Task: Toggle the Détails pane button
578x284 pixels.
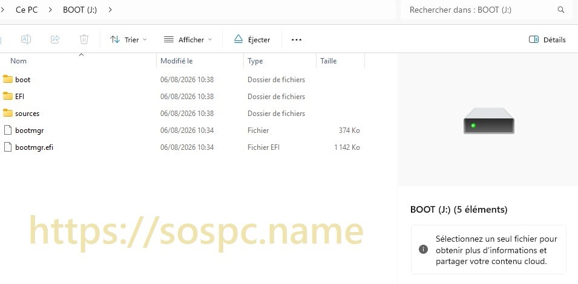Action: [547, 40]
